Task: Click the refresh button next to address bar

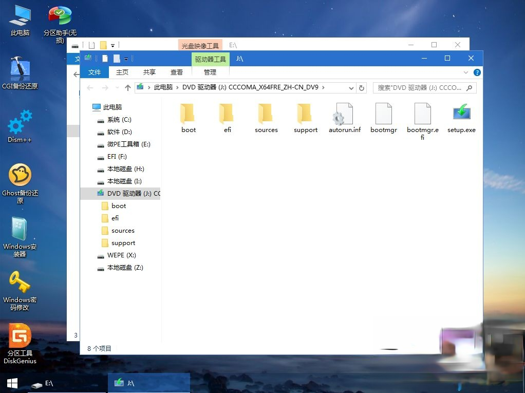Action: (362, 87)
